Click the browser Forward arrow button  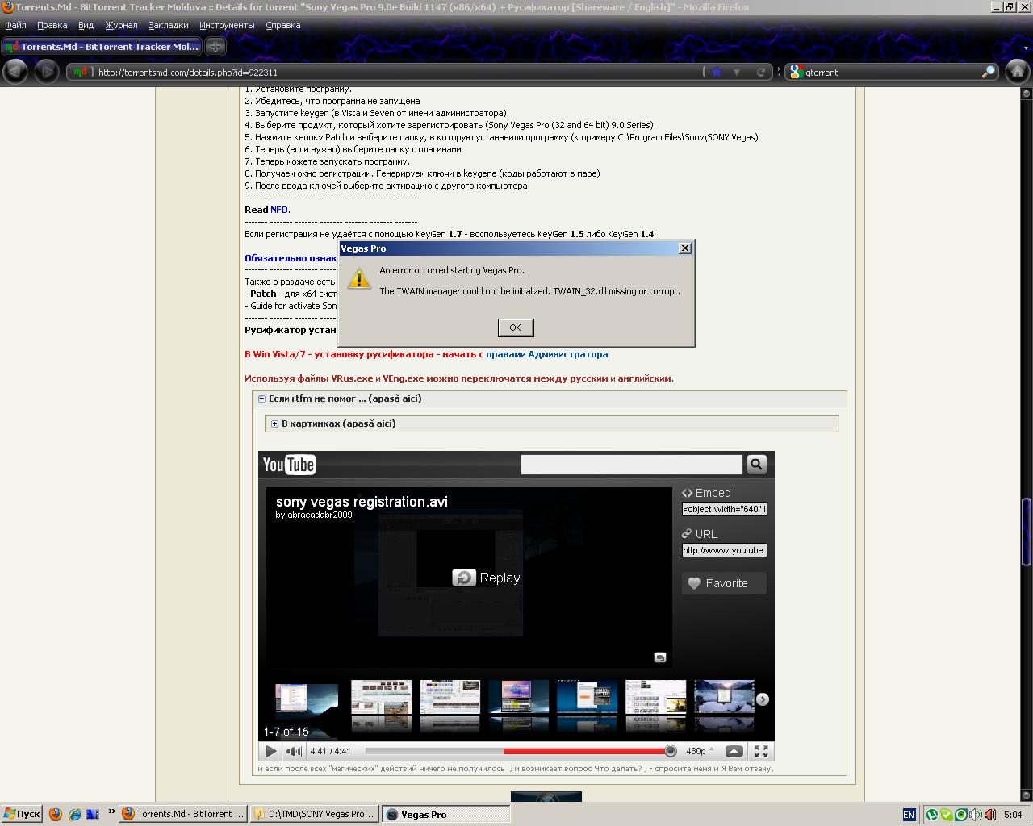pos(47,72)
